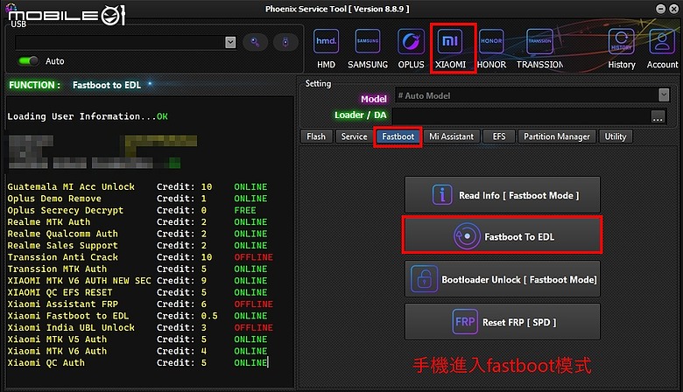The image size is (683, 392).
Task: Switch to the Mi Assistant tab
Action: click(451, 136)
